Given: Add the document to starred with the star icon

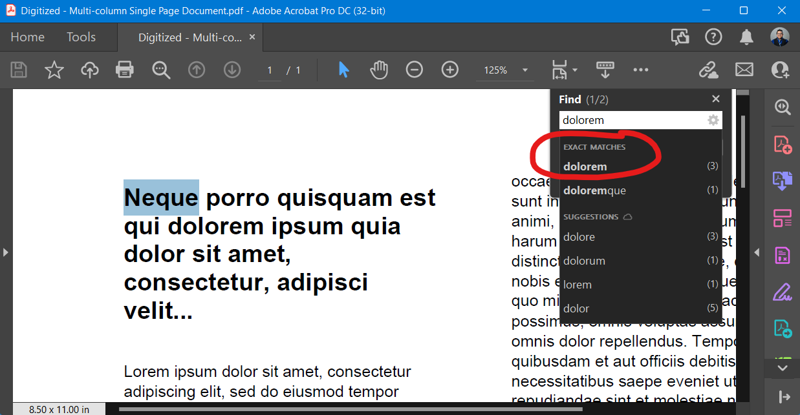Looking at the screenshot, I should coord(54,70).
